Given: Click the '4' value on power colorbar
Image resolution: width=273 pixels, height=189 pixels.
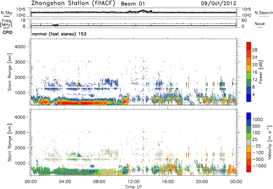Looking at the screenshot, I should 253,95.
